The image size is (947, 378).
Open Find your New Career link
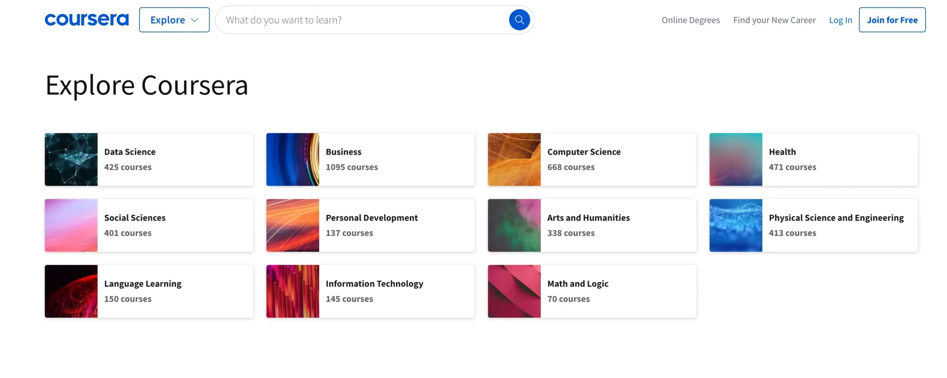pos(774,20)
